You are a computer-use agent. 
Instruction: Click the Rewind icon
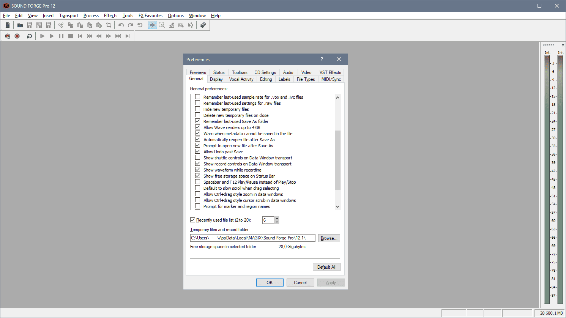tap(99, 36)
